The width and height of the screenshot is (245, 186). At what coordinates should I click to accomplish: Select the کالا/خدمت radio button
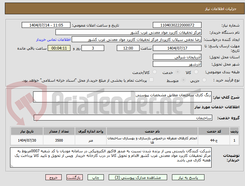(x=154, y=72)
